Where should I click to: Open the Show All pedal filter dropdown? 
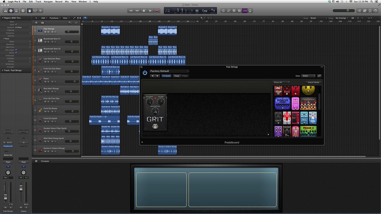[281, 82]
